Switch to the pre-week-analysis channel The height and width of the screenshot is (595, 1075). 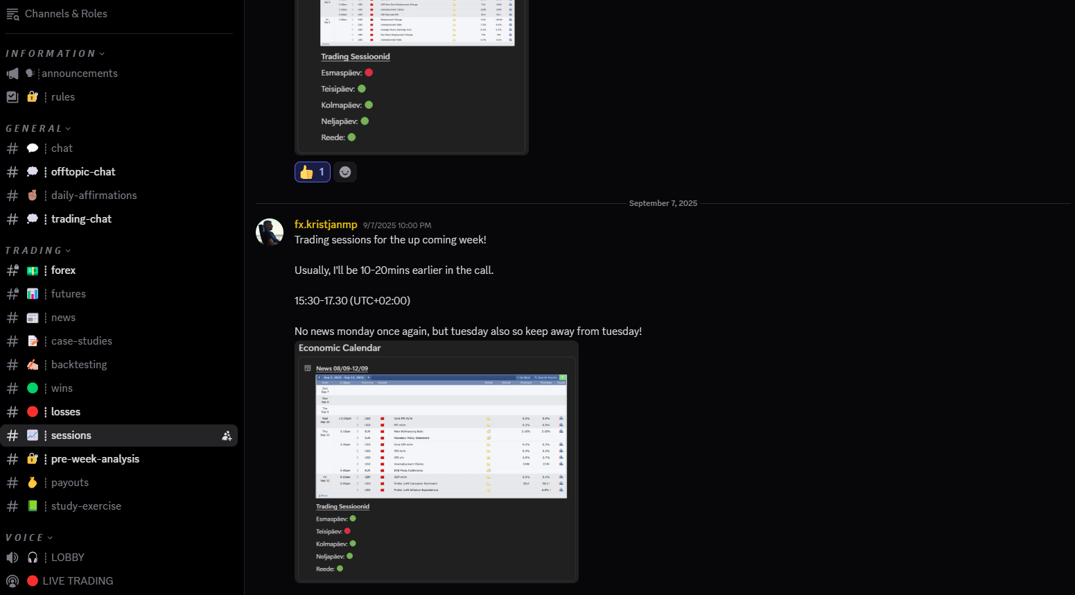click(95, 459)
